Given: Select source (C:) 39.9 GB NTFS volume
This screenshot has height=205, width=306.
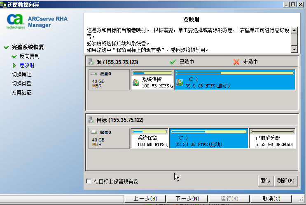Looking at the screenshot, I should 235,80.
